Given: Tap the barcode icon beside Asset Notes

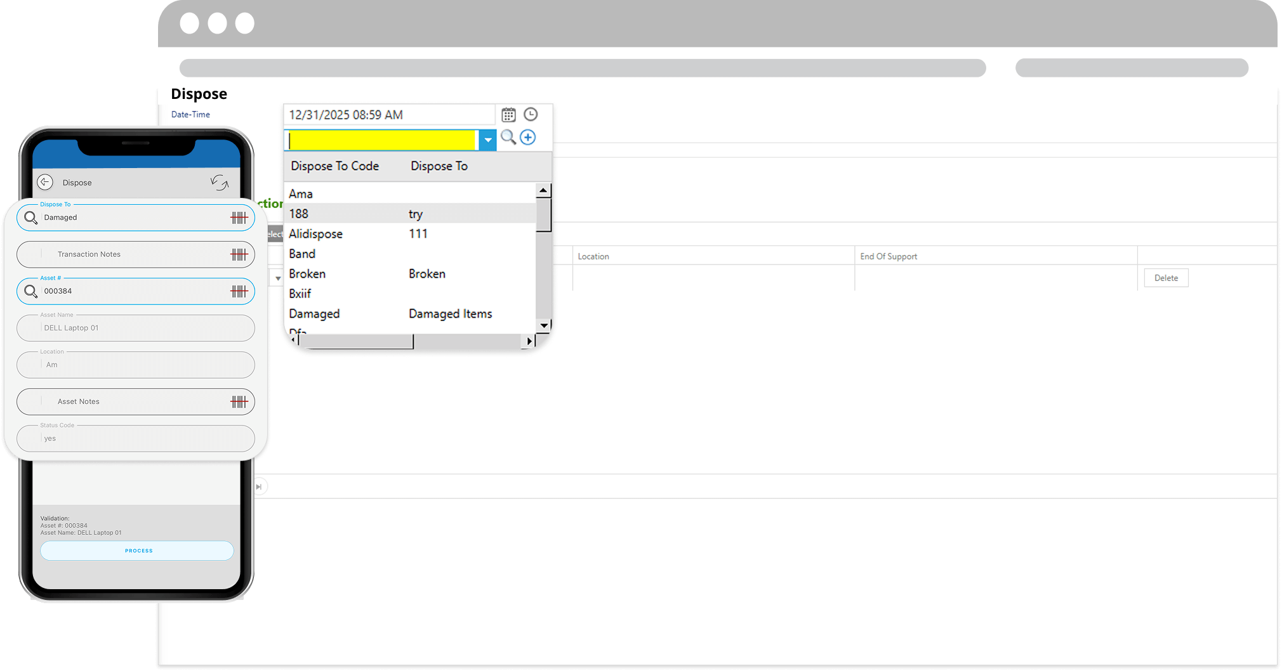Looking at the screenshot, I should tap(240, 401).
